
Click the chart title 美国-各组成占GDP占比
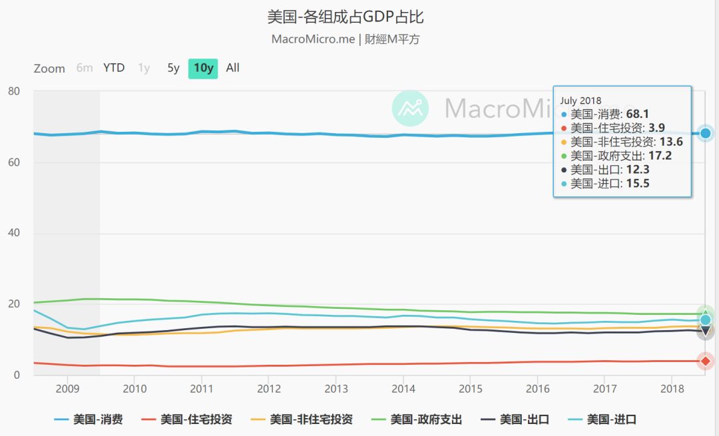[346, 17]
